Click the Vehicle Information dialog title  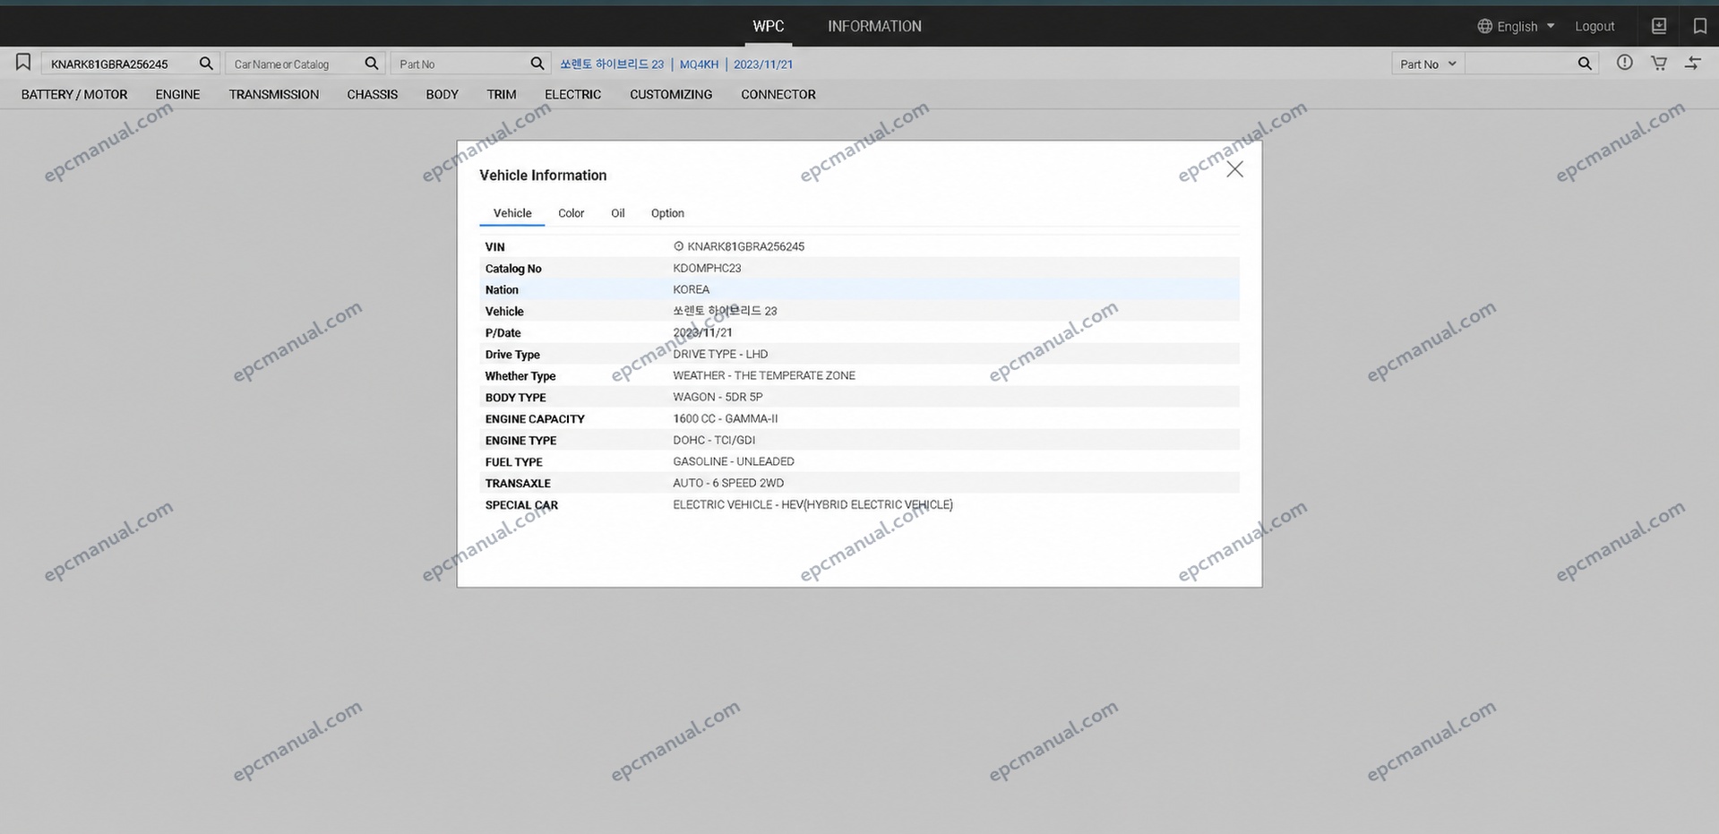(543, 176)
